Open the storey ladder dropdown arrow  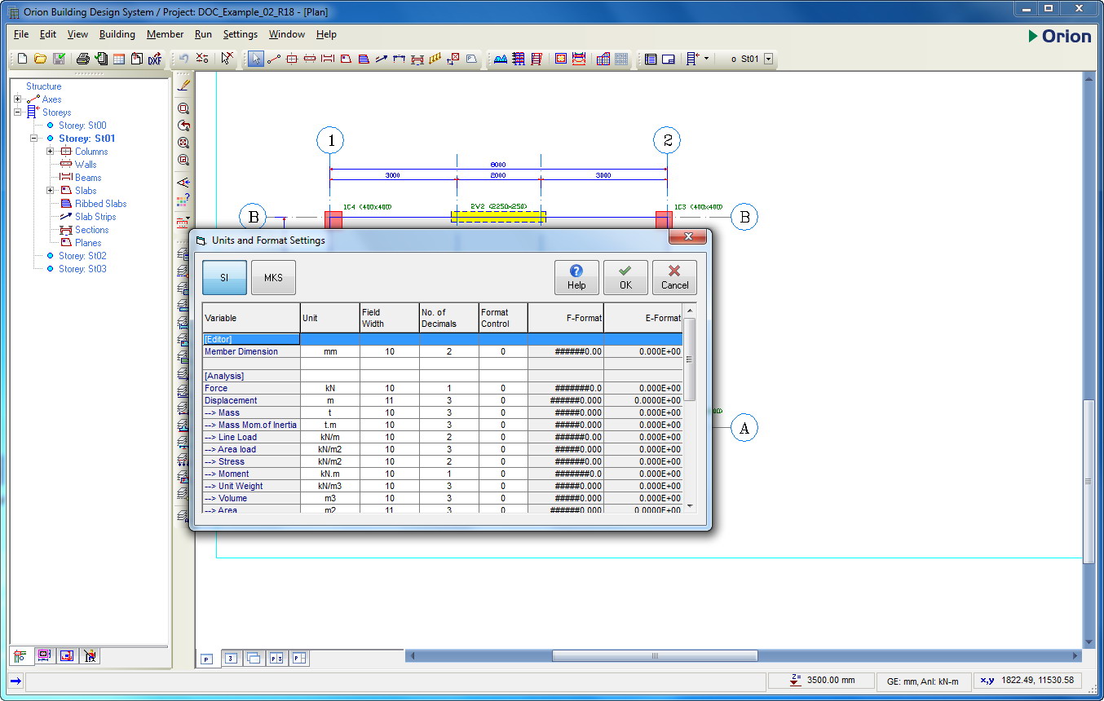click(x=706, y=59)
